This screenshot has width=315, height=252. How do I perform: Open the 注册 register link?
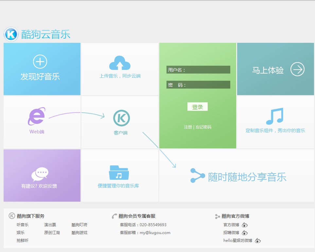click(x=188, y=127)
